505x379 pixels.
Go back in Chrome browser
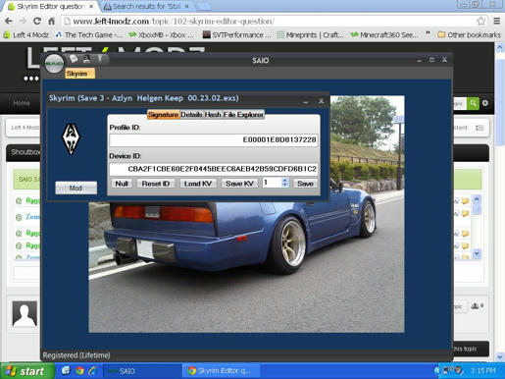click(9, 22)
